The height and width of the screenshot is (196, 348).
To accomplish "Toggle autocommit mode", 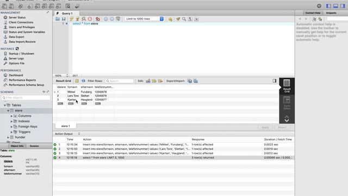I will click(x=118, y=19).
